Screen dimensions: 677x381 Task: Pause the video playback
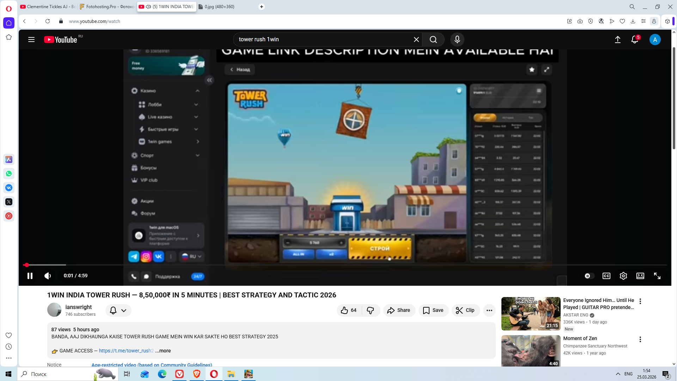(30, 276)
